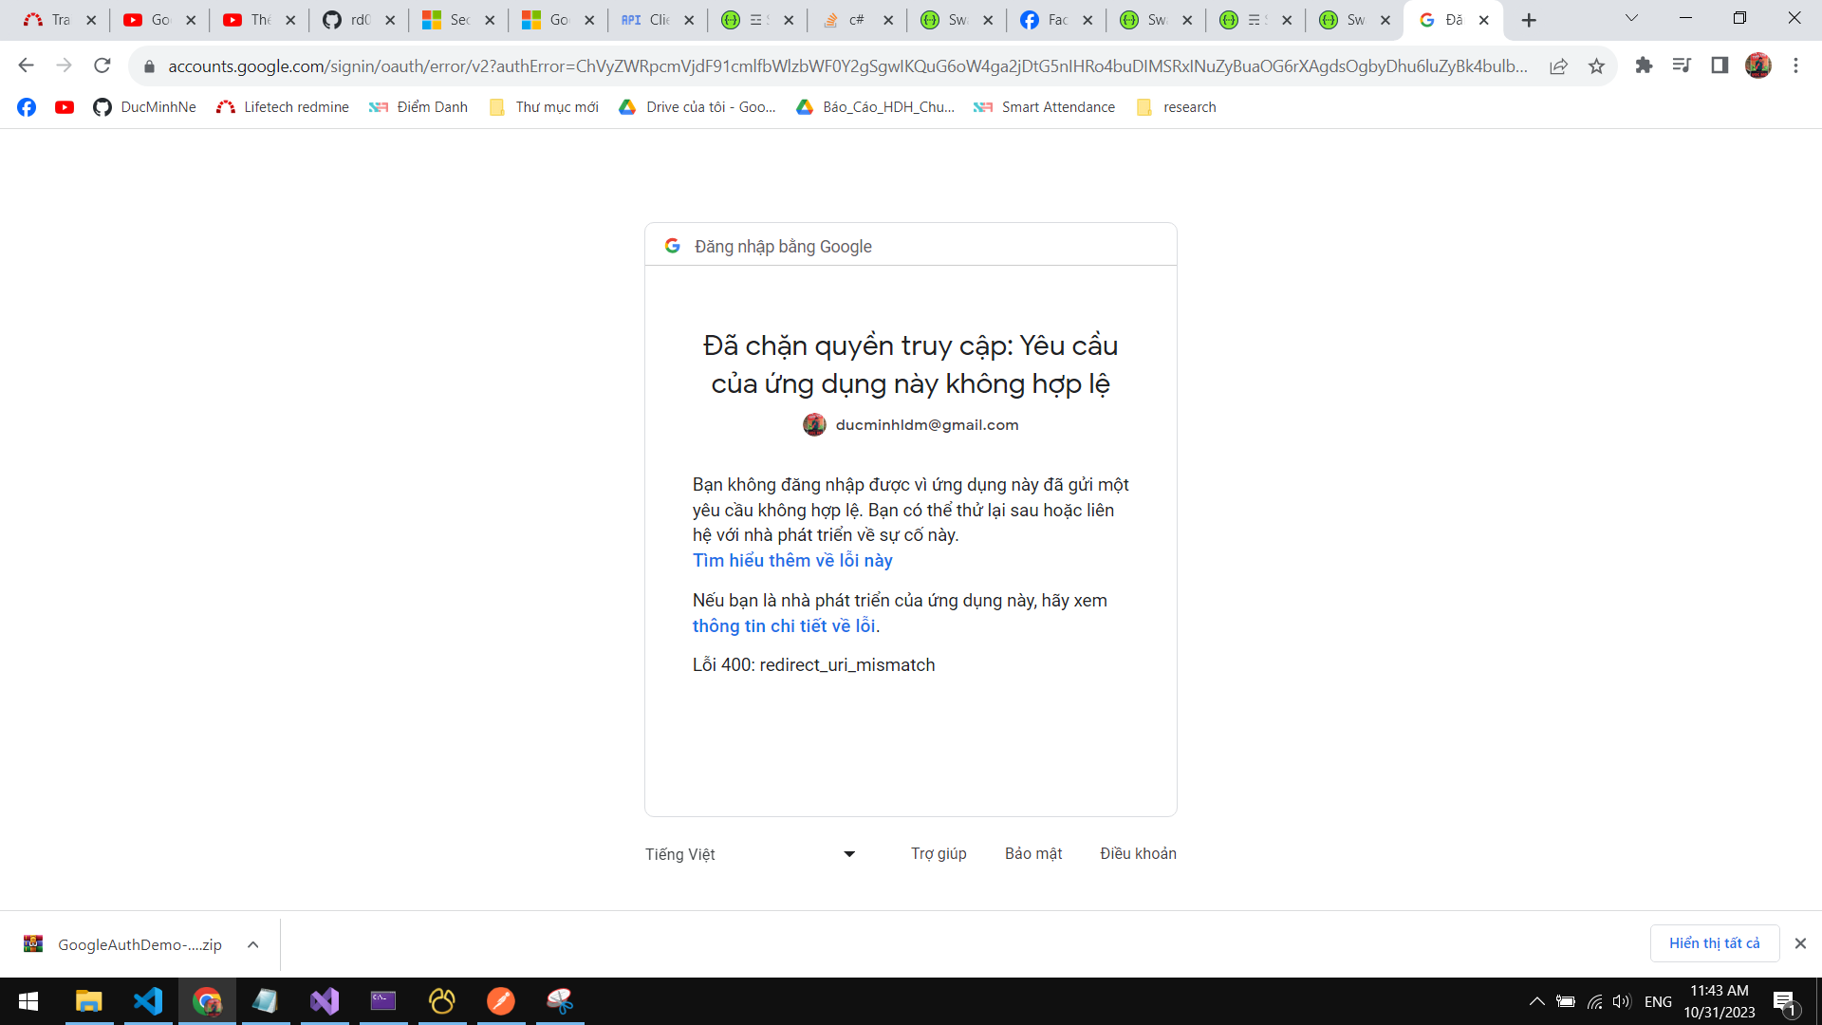Open the Extensions puzzle icon
Viewport: 1822px width, 1025px height.
(1644, 65)
